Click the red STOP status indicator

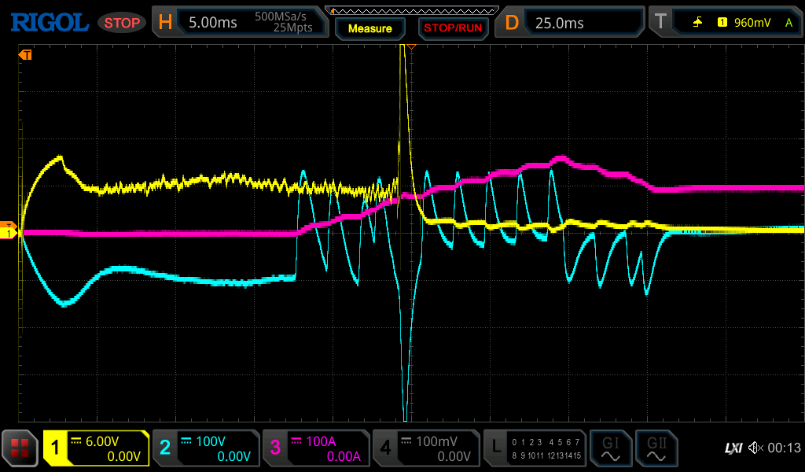tap(122, 23)
